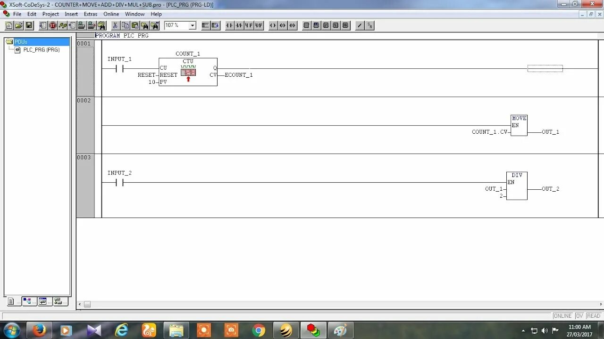Insert a parallel contact
Screen dimensions: 604x339
249,25
